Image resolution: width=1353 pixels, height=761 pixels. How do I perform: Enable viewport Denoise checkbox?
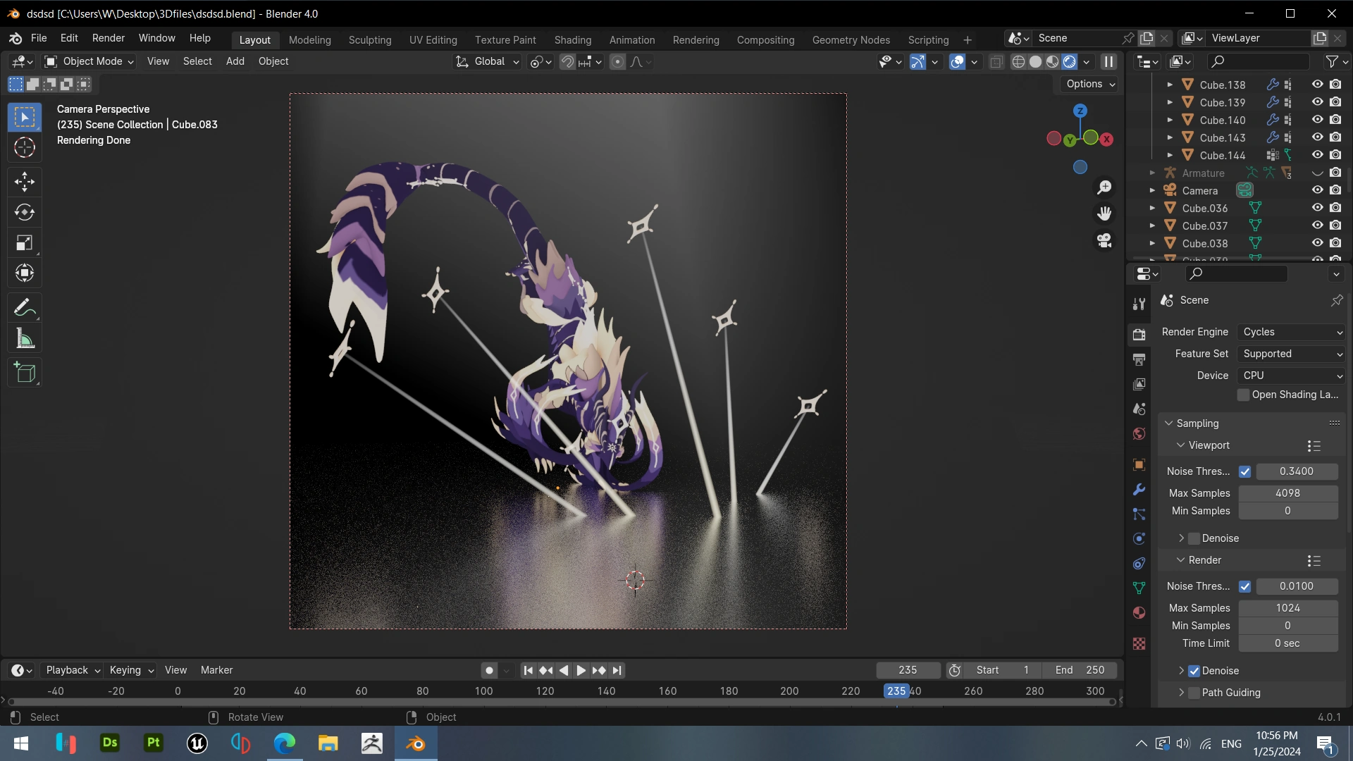[1194, 538]
